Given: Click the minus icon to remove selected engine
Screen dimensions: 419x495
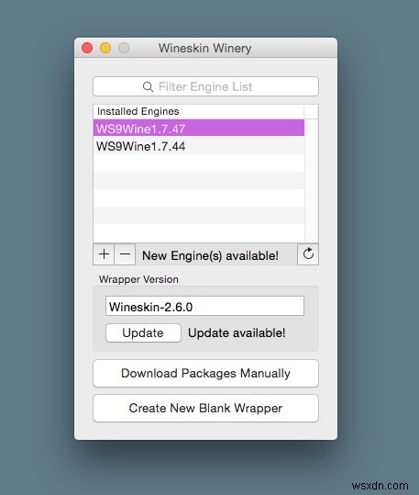Looking at the screenshot, I should (x=125, y=254).
